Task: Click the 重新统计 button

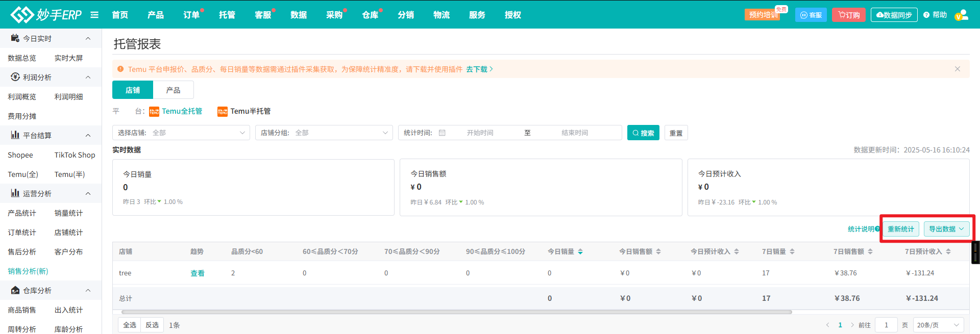Action: pyautogui.click(x=901, y=229)
